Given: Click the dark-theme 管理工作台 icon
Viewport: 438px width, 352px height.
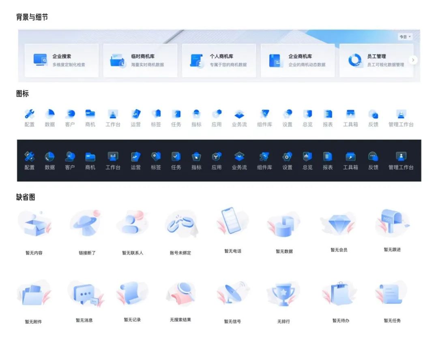Looking at the screenshot, I should 401,156.
